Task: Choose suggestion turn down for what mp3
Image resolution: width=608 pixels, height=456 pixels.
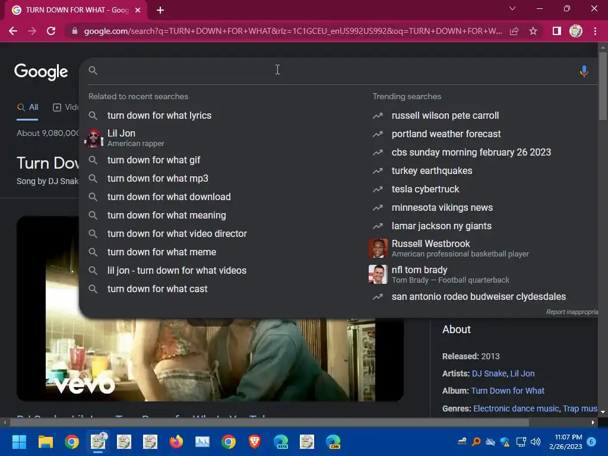Action: [158, 178]
